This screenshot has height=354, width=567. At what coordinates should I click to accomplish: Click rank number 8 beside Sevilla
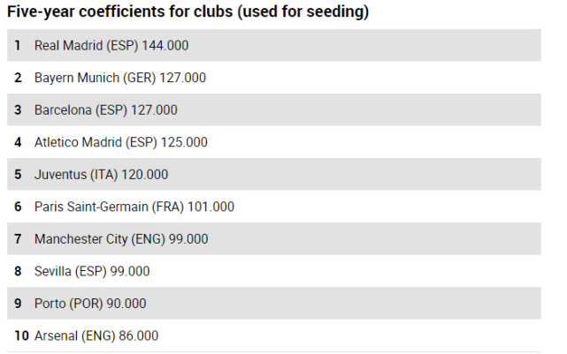coord(18,271)
